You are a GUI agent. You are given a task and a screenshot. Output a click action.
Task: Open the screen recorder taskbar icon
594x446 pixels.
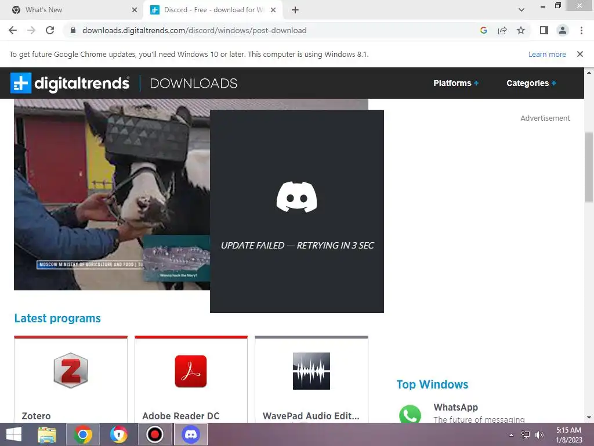point(154,434)
